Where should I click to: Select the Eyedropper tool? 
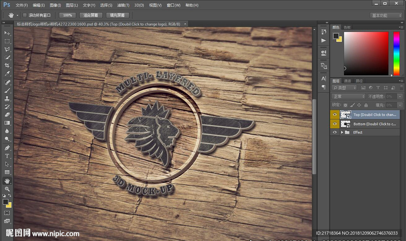pyautogui.click(x=7, y=73)
